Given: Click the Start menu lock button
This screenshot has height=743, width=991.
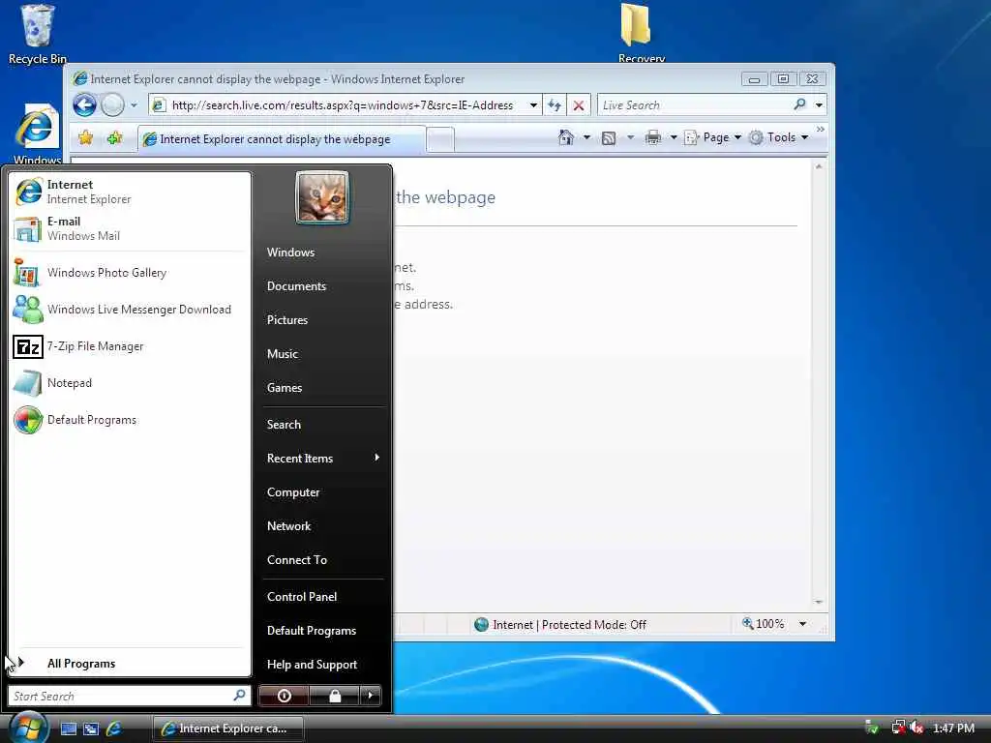Looking at the screenshot, I should coord(334,696).
